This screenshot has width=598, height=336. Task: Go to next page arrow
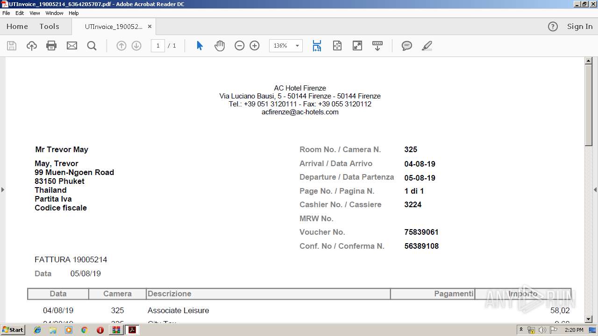pos(136,46)
